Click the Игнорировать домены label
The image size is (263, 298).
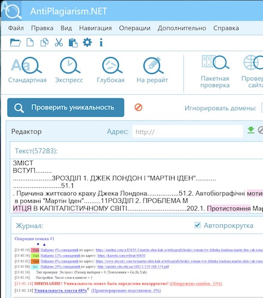pos(221,108)
